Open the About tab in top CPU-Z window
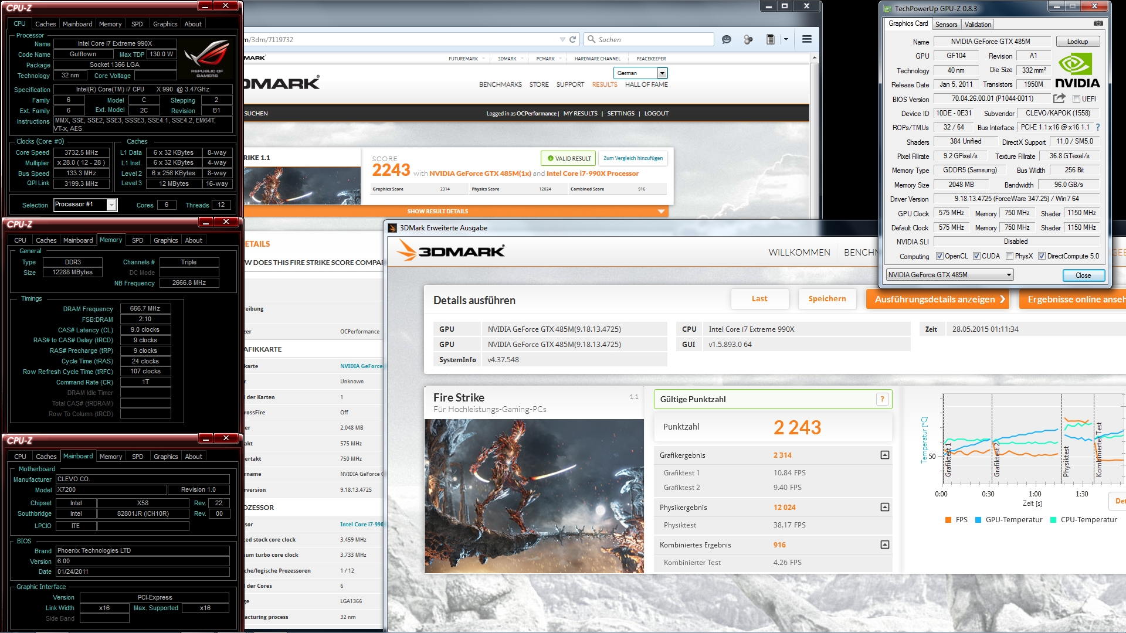This screenshot has height=633, width=1126. (x=193, y=24)
